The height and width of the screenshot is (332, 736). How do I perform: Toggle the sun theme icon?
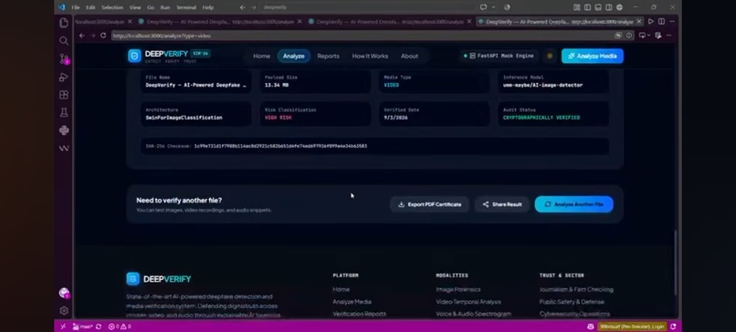[550, 56]
